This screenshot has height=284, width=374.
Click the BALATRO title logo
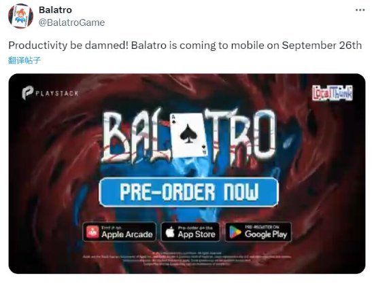tap(188, 137)
